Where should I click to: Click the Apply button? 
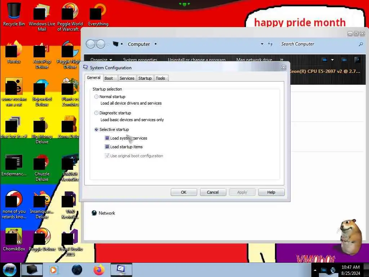click(x=242, y=192)
